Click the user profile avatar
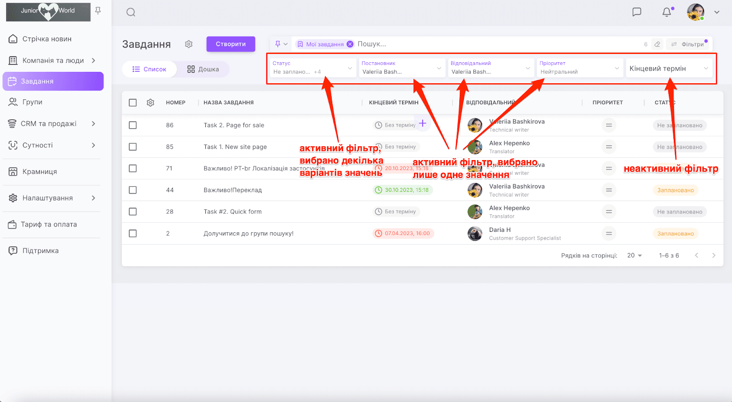 695,12
